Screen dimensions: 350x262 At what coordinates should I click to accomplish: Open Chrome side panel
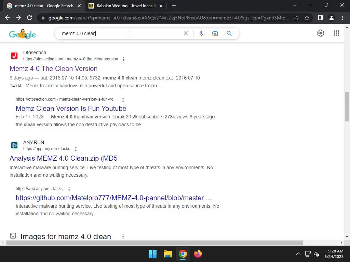321,18
